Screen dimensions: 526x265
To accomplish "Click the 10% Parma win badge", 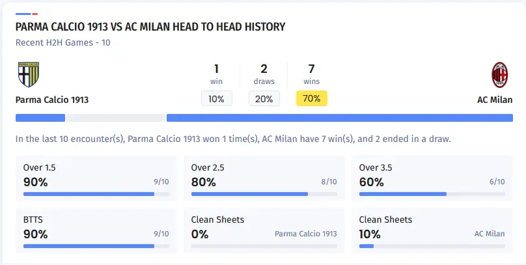I will tap(216, 99).
